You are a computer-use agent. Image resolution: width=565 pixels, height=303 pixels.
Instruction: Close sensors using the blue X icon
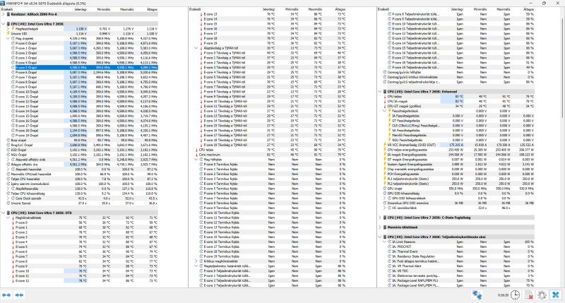[555, 295]
